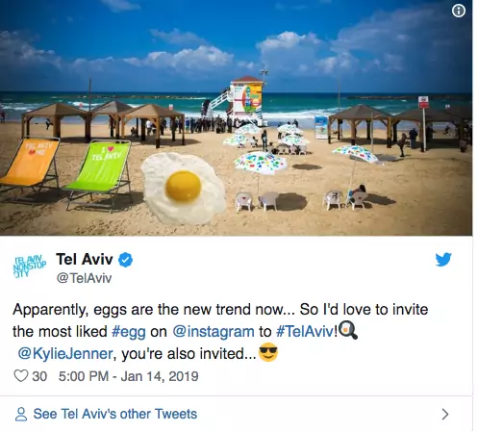Image resolution: width=478 pixels, height=432 pixels.
Task: Click the frying pan egg emoji
Action: [348, 330]
